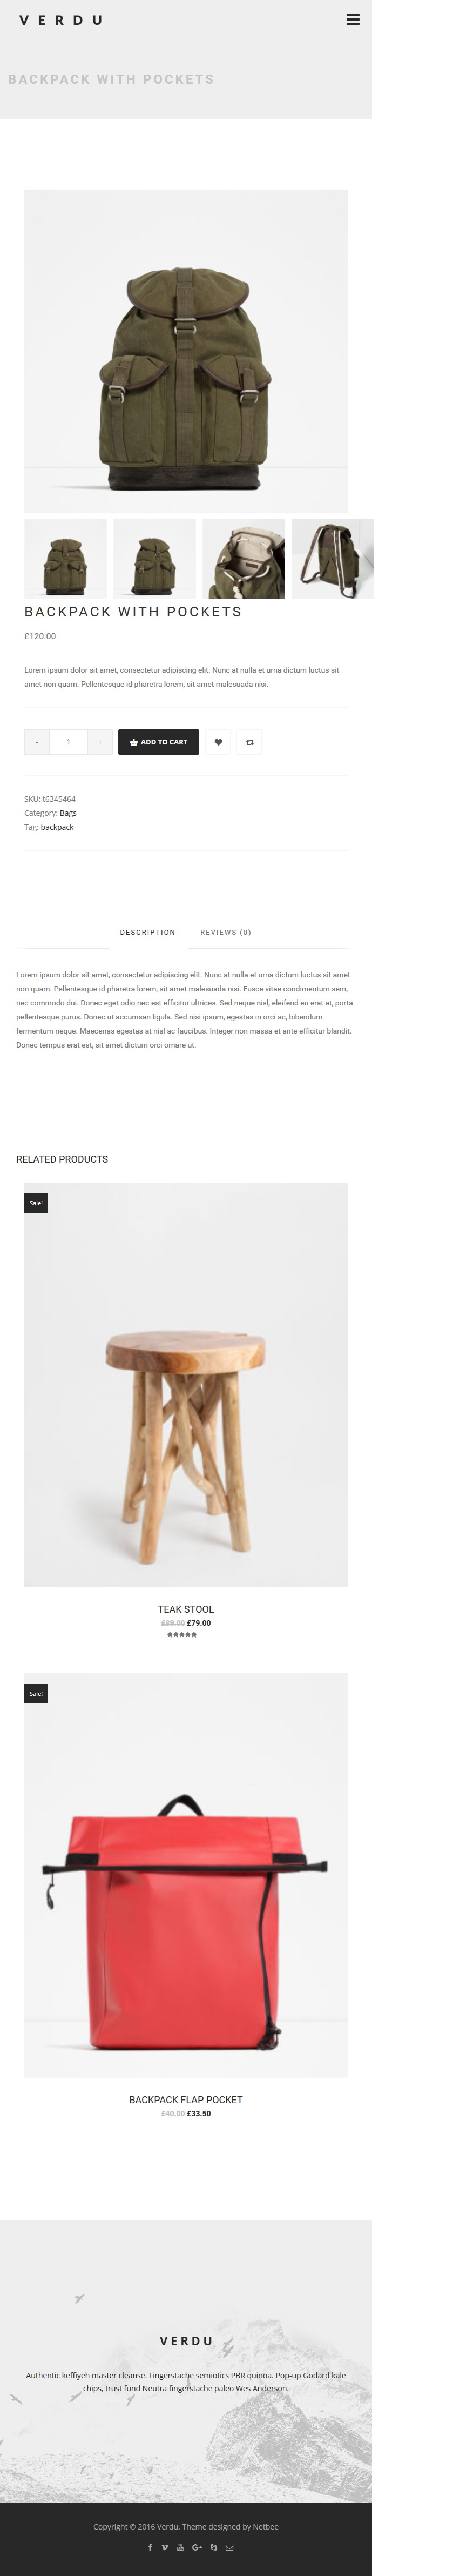Screen dimensions: 453x2576
Task: Click the Add to Cart button
Action: click(159, 742)
